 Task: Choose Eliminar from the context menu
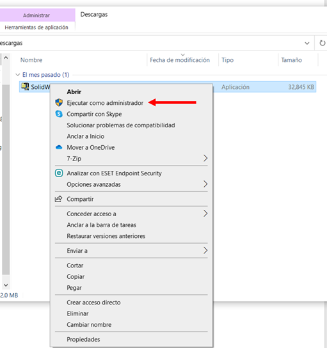pos(77,313)
